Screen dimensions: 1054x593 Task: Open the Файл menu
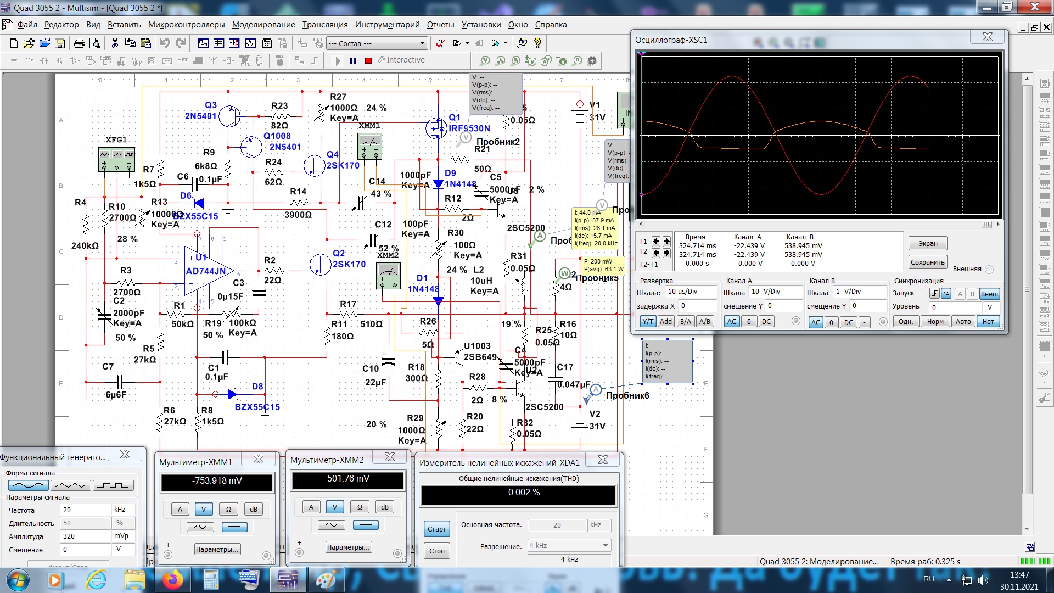click(x=27, y=25)
